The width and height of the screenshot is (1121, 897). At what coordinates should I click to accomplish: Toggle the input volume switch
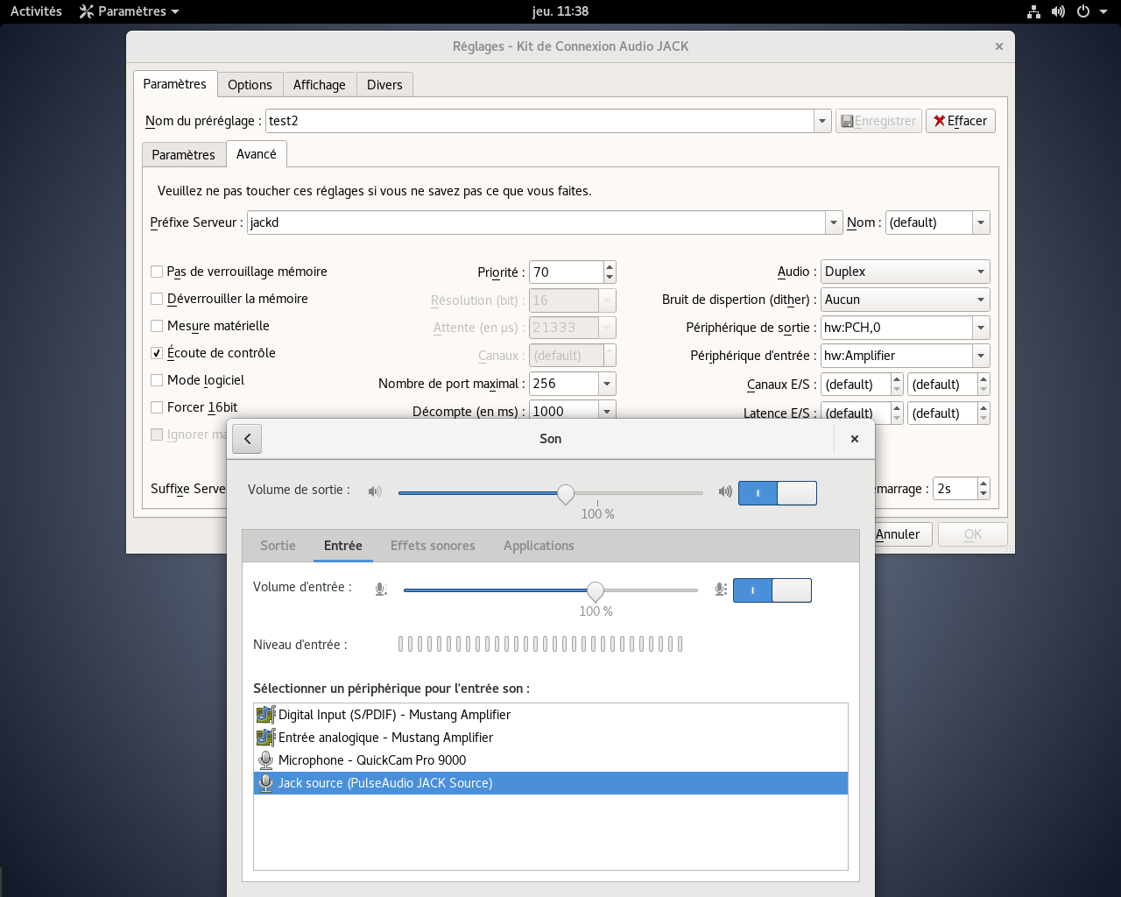click(772, 590)
